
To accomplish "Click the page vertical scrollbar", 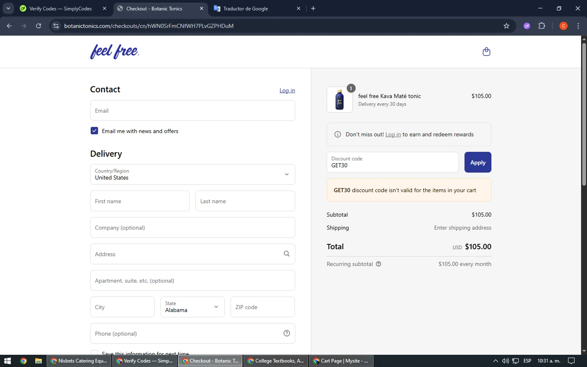I will click(584, 113).
